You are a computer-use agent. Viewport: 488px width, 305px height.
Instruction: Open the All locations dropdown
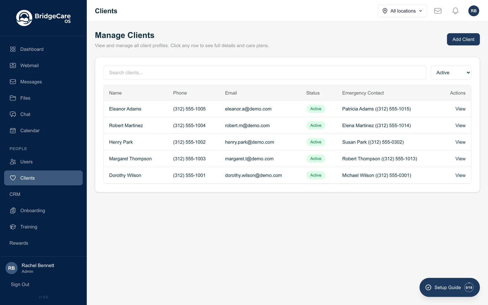point(402,11)
